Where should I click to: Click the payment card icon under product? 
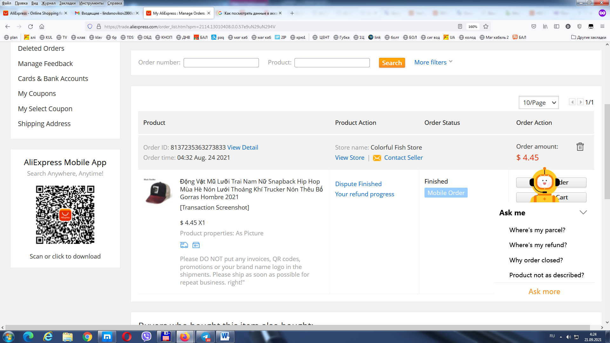click(x=196, y=245)
